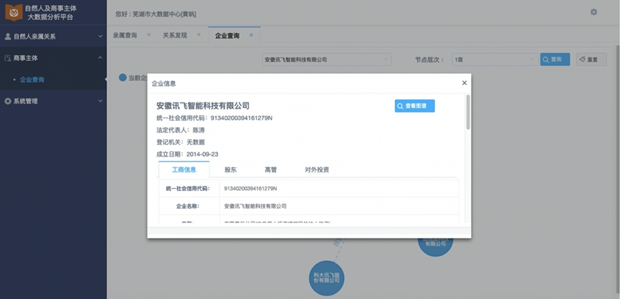Click the person icon beside 自然人亲属关系

pyautogui.click(x=7, y=36)
